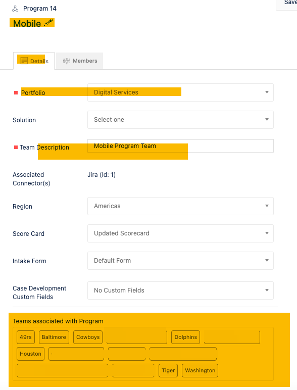Click the pencil edit icon beside Mobile
Image resolution: width=297 pixels, height=390 pixels.
(48, 23)
